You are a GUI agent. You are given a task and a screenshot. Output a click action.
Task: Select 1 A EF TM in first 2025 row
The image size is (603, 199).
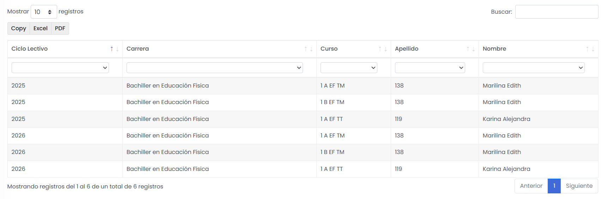(333, 86)
